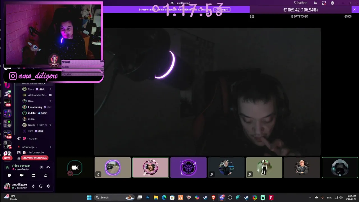Screen dimensions: 359x202
Task: Click the taskbar Search box
Action: [x=114, y=198]
